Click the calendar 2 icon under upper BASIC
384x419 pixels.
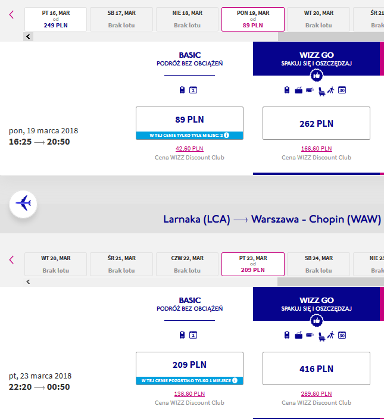coord(193,90)
